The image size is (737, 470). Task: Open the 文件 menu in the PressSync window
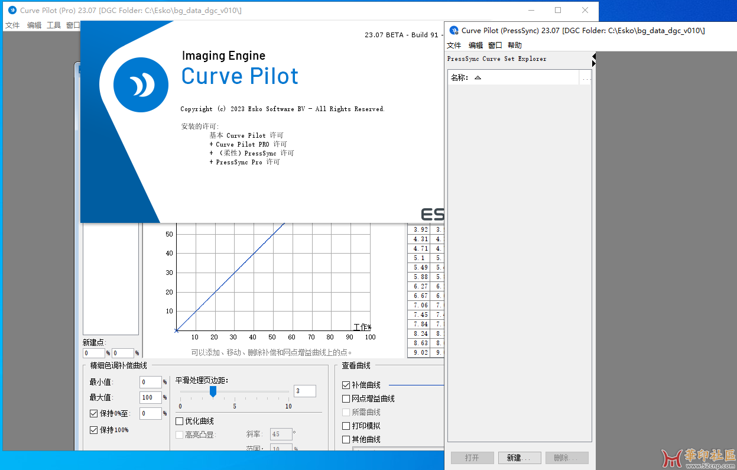pos(454,46)
